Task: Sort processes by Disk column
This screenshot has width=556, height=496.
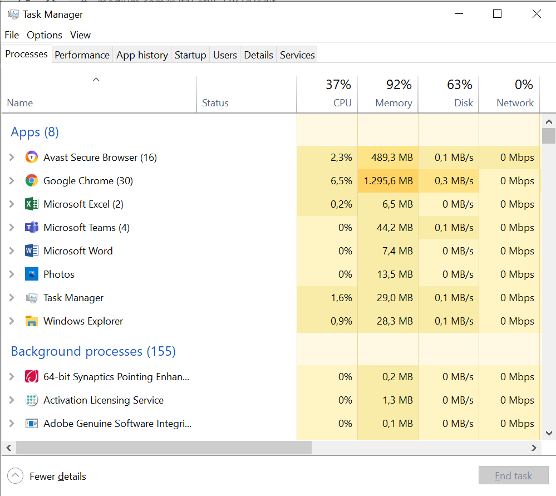Action: (x=448, y=95)
